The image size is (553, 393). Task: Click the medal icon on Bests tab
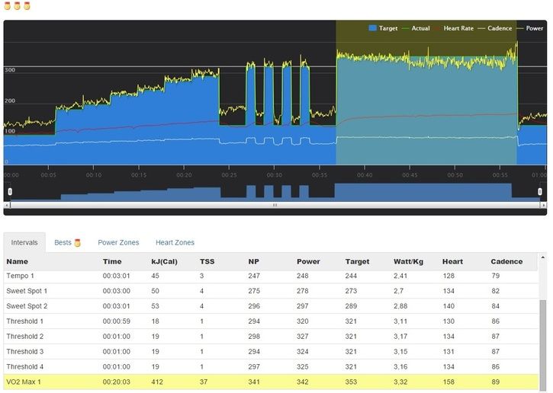77,243
